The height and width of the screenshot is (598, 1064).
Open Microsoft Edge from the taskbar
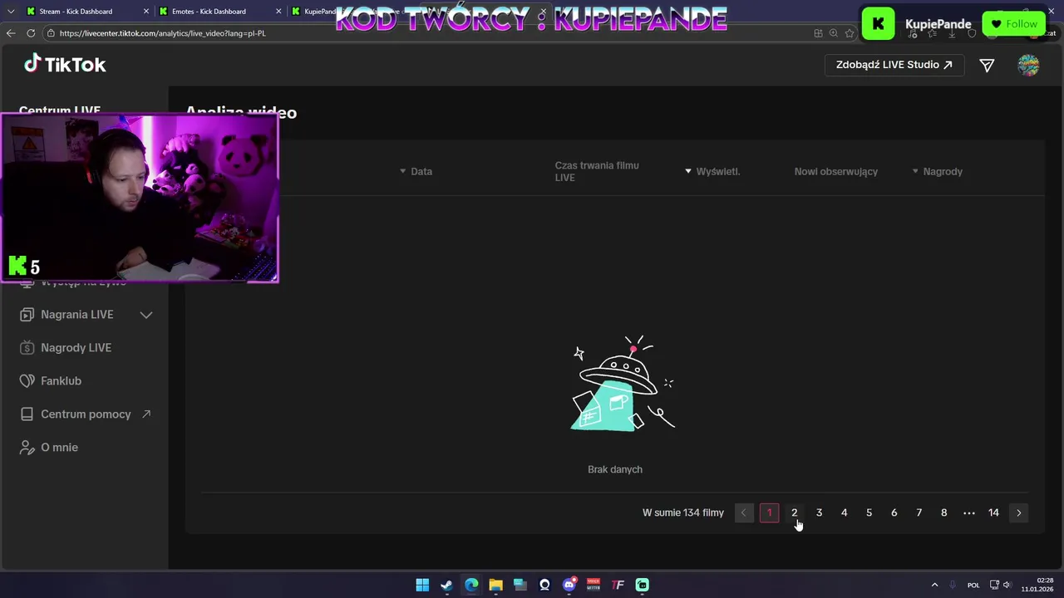(471, 585)
